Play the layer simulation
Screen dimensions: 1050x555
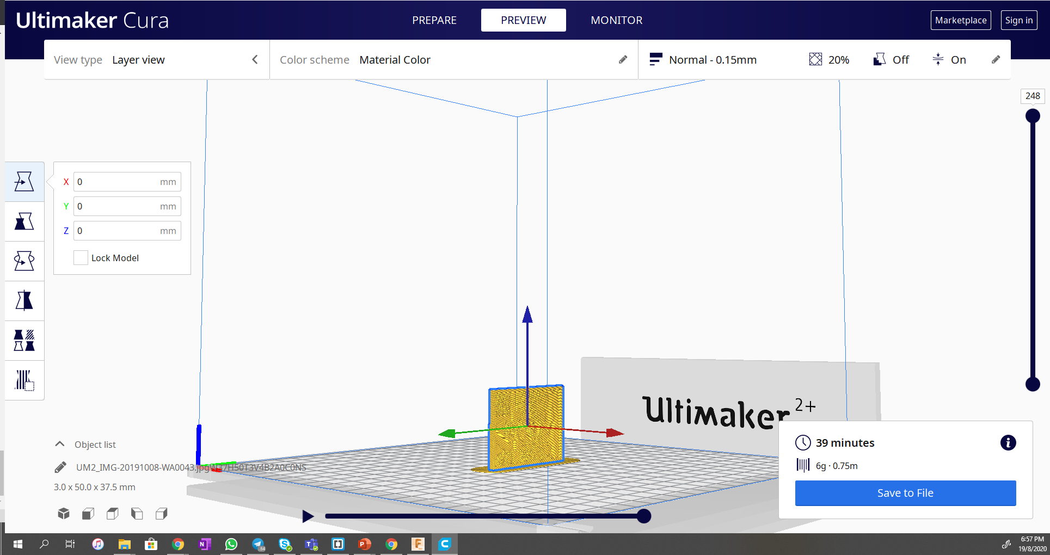(308, 516)
